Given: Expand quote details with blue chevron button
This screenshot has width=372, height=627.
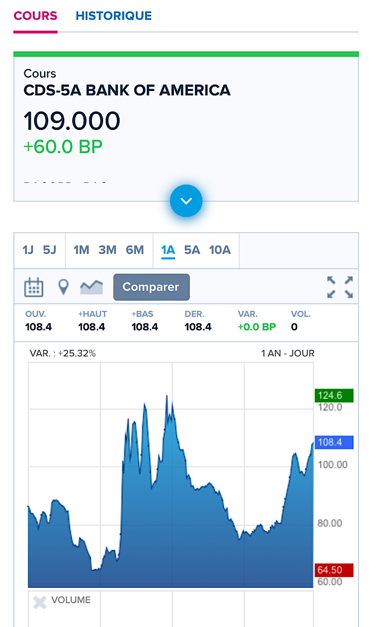Looking at the screenshot, I should (186, 201).
